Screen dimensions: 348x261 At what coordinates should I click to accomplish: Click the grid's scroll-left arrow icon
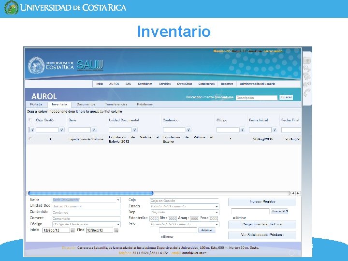coord(293,193)
